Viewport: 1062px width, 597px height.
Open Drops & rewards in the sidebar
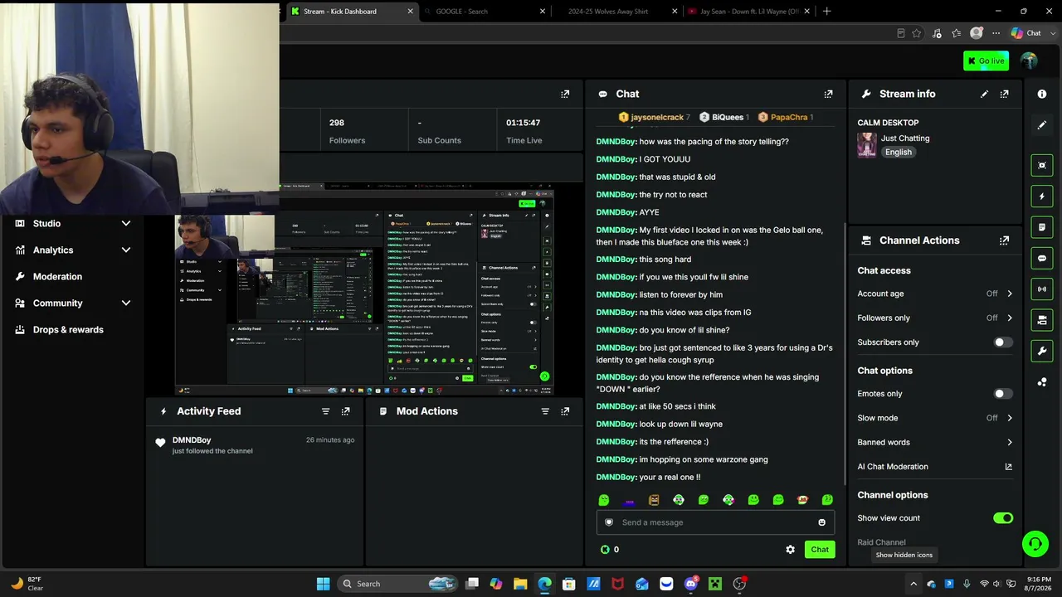68,329
